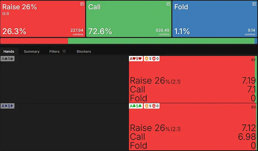Switch to the Hands tab
Viewport: 258px width, 151px height.
click(8, 52)
